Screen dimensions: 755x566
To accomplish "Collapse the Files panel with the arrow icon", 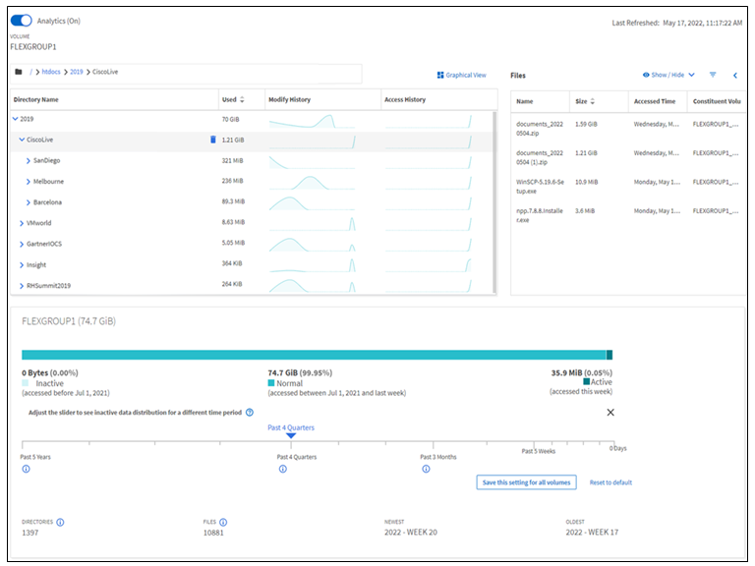I will coord(735,75).
